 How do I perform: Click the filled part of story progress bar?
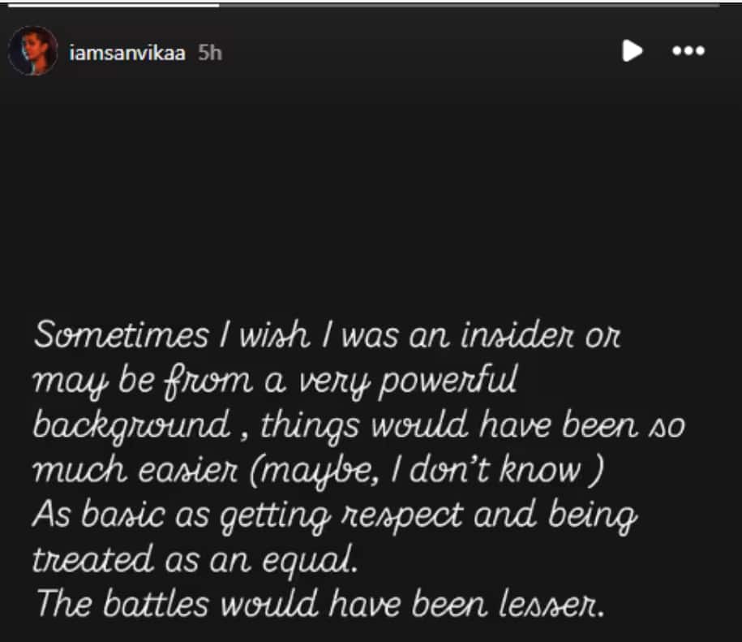(114, 5)
